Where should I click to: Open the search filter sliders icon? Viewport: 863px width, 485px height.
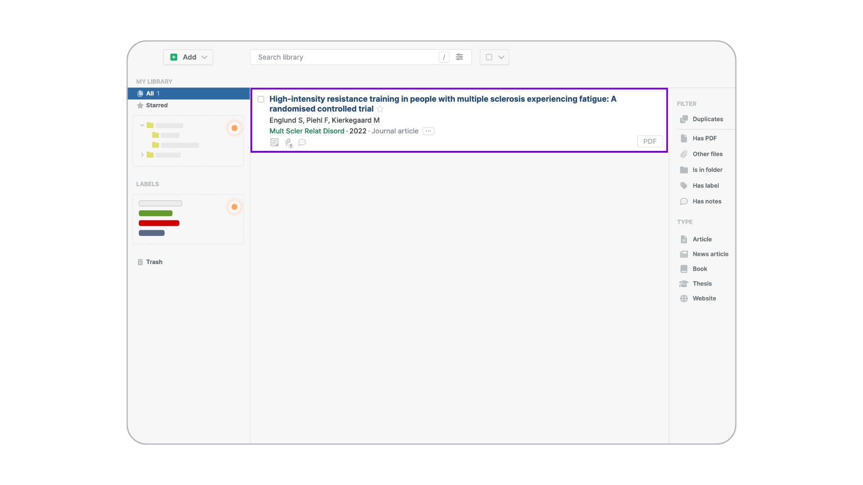coord(459,57)
